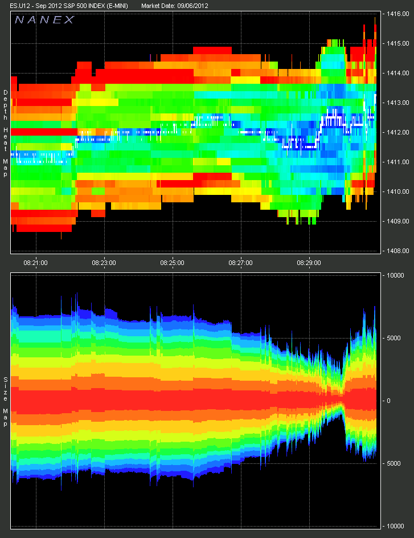Click the bottom 10000 size axis label
Viewport: 414px width, 538px height.
(396, 526)
